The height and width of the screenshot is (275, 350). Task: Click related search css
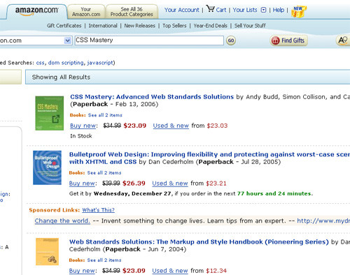40,63
